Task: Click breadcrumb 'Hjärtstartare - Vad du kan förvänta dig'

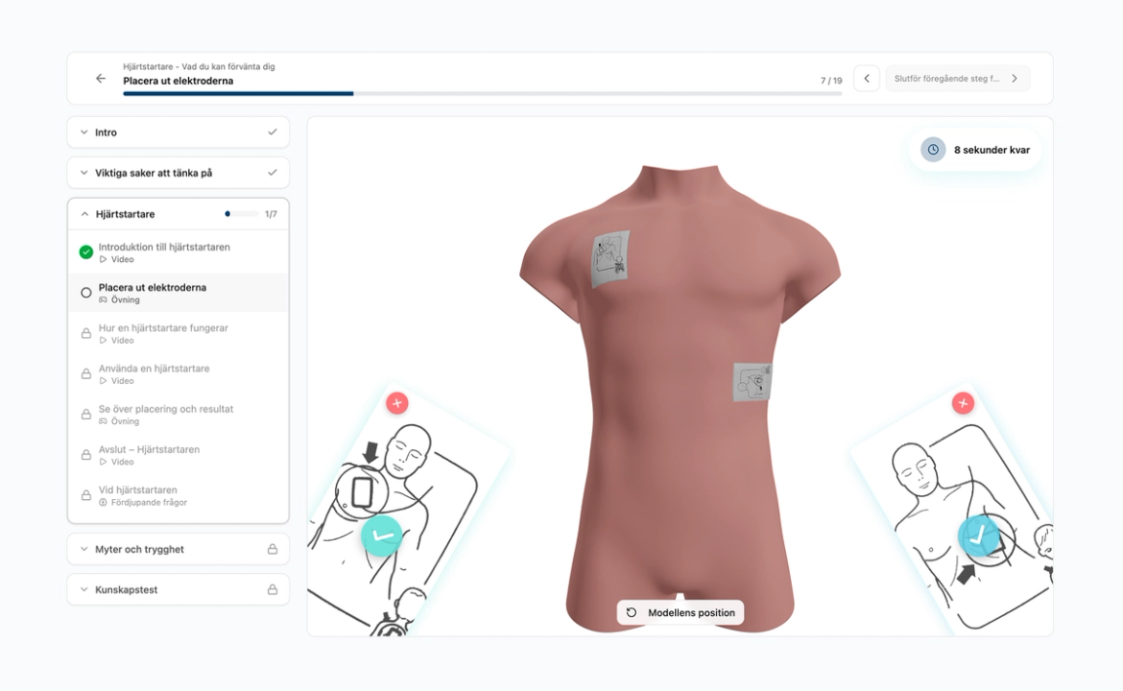Action: click(199, 66)
